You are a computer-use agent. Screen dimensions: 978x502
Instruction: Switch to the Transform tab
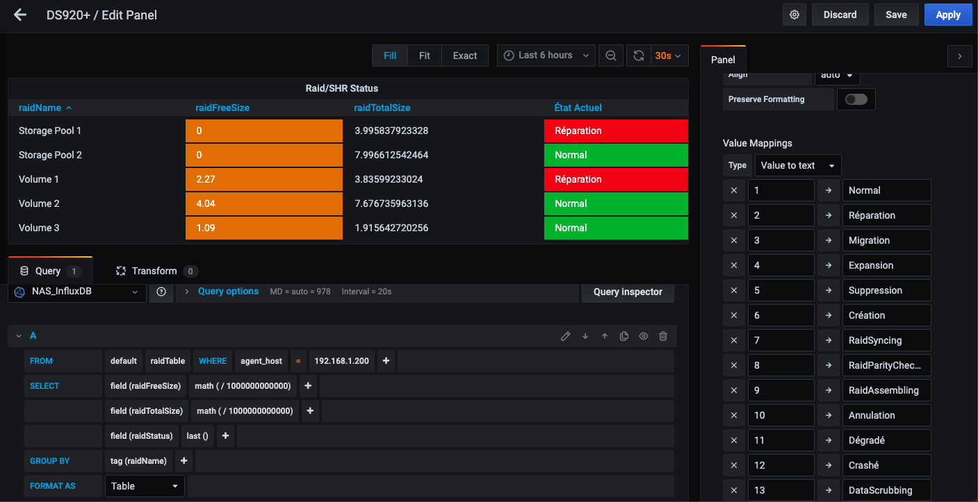[x=154, y=271]
